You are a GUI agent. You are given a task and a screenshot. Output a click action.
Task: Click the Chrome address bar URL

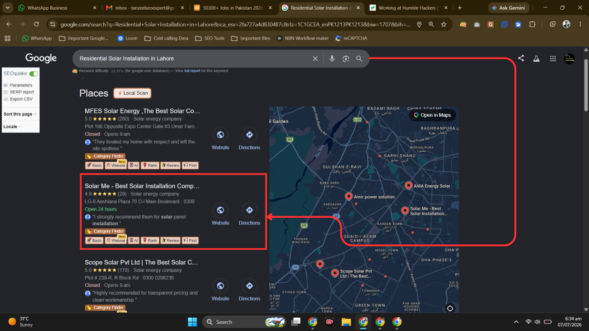[236, 24]
